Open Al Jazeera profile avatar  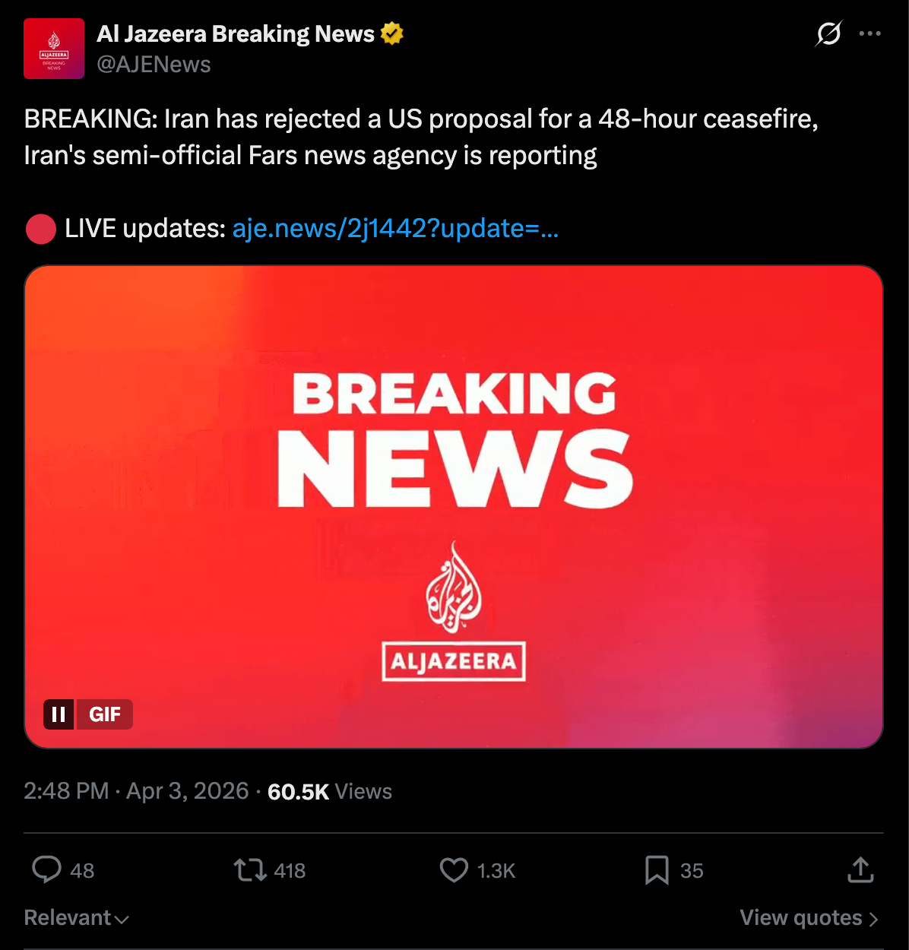pos(54,49)
